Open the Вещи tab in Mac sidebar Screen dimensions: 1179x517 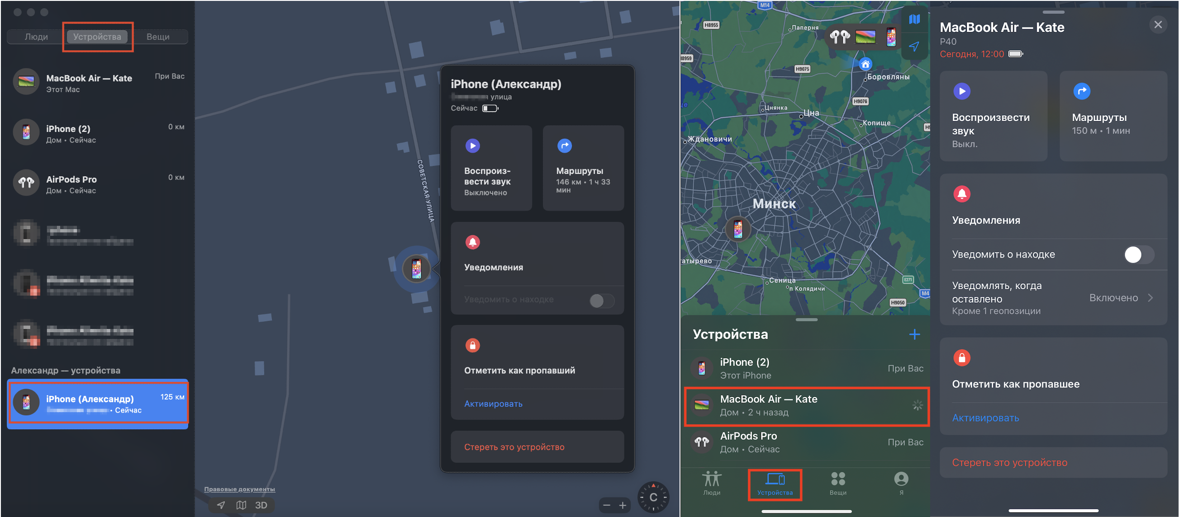click(158, 37)
